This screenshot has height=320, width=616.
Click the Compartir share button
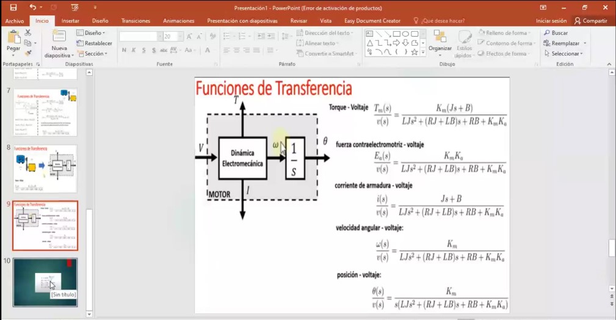590,21
